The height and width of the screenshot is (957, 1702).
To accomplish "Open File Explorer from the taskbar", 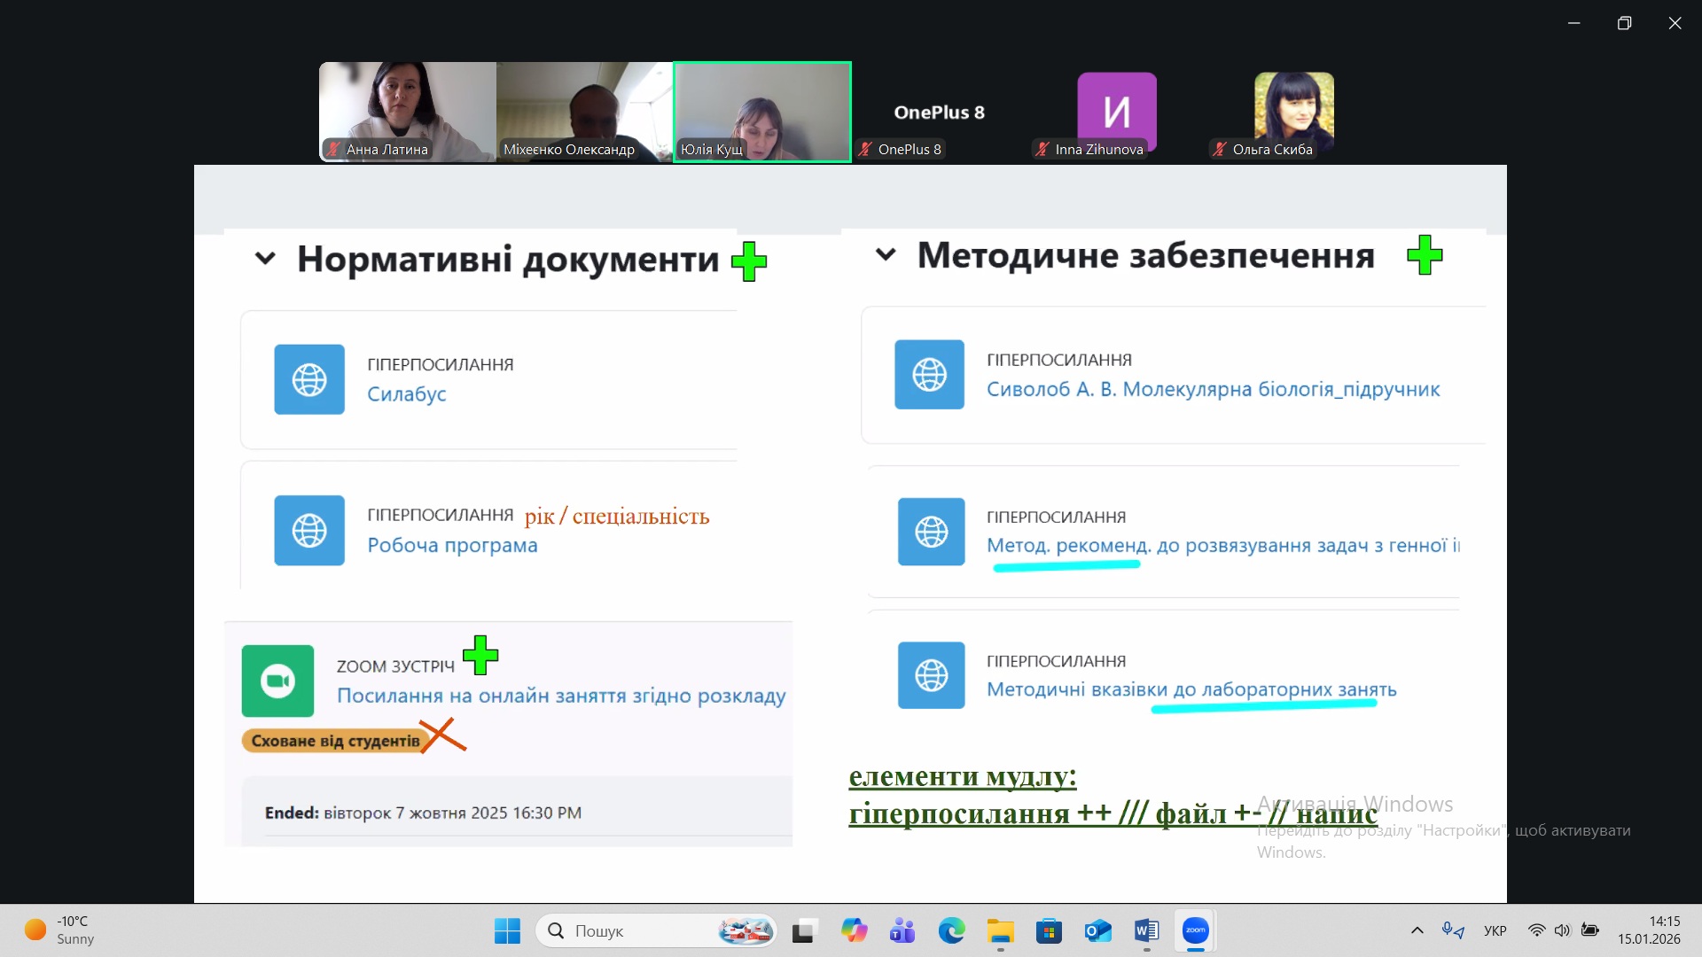I will (x=1000, y=930).
